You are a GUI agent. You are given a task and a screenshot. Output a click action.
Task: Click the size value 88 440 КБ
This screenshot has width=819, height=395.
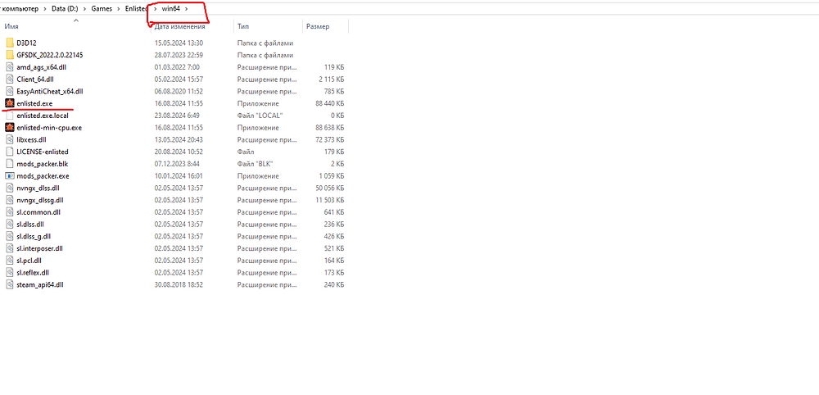[328, 103]
